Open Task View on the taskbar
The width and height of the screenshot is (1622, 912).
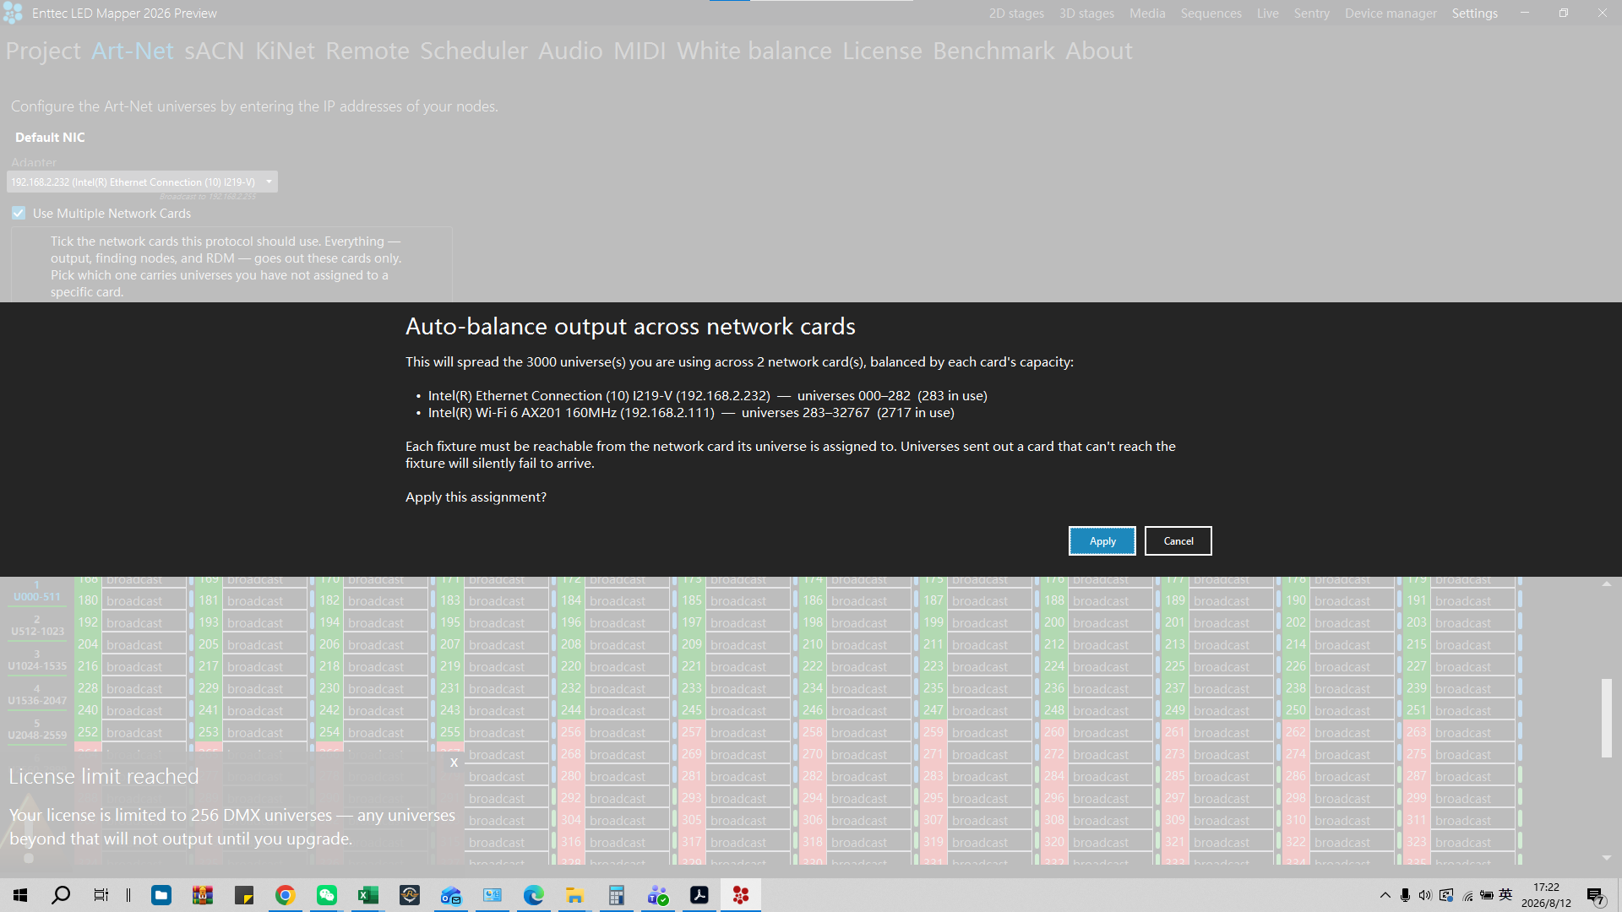(x=101, y=895)
